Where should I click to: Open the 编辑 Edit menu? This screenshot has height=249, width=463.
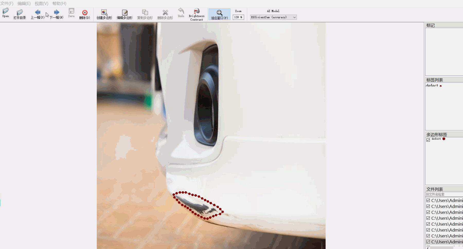tap(24, 3)
